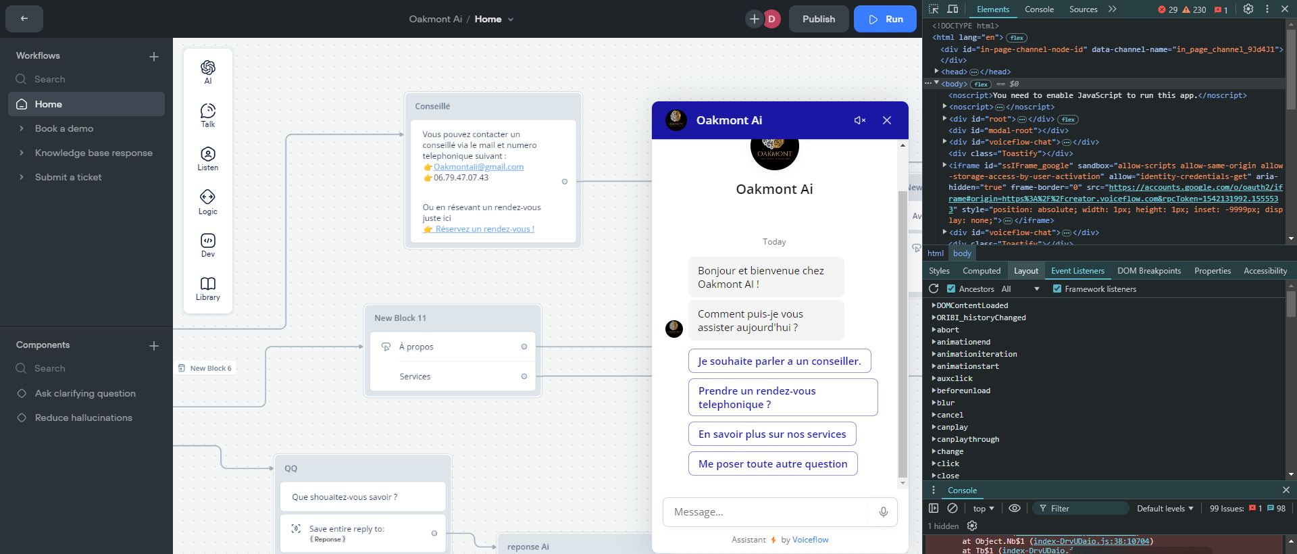Select the inspect element picker in DevTools
Viewport: 1297px width, 554px height.
pos(934,9)
